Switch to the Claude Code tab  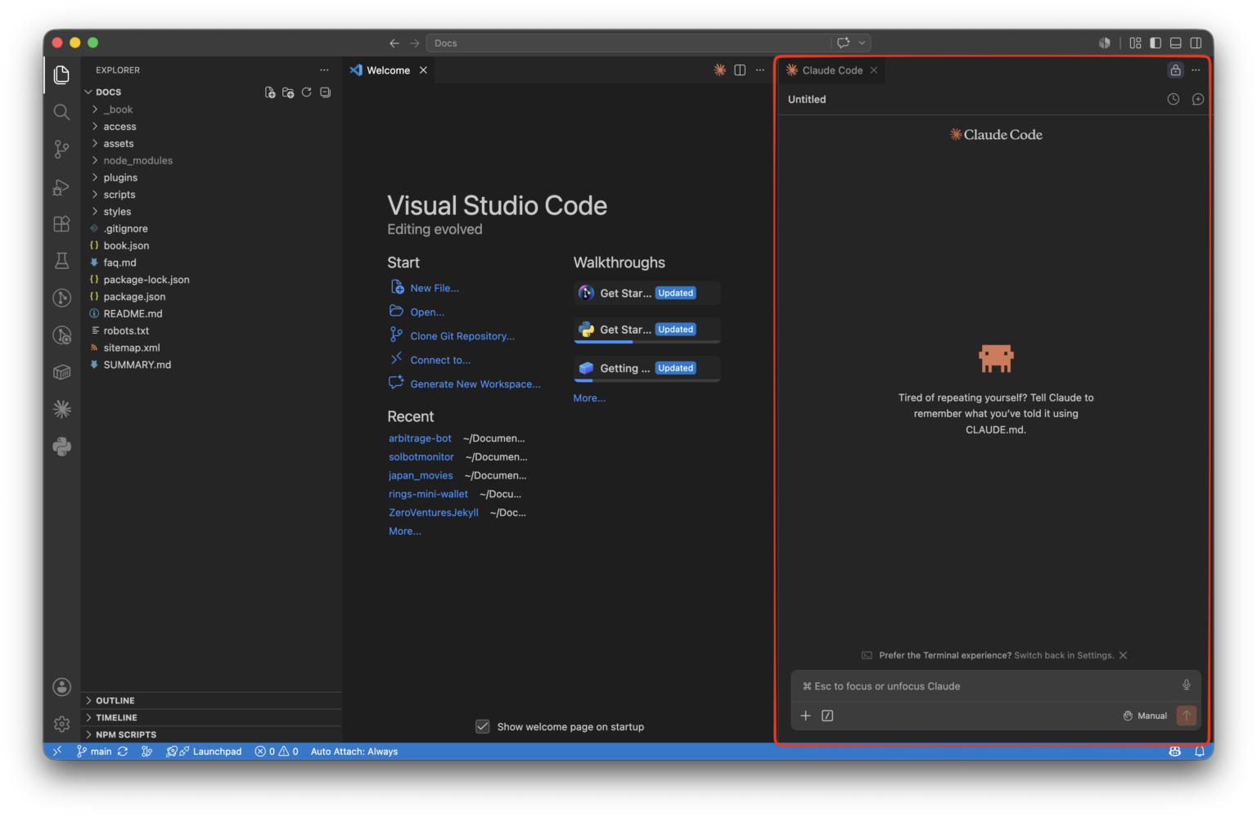832,70
